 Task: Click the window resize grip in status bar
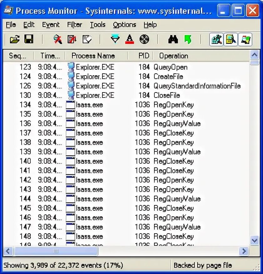pyautogui.click(x=256, y=267)
